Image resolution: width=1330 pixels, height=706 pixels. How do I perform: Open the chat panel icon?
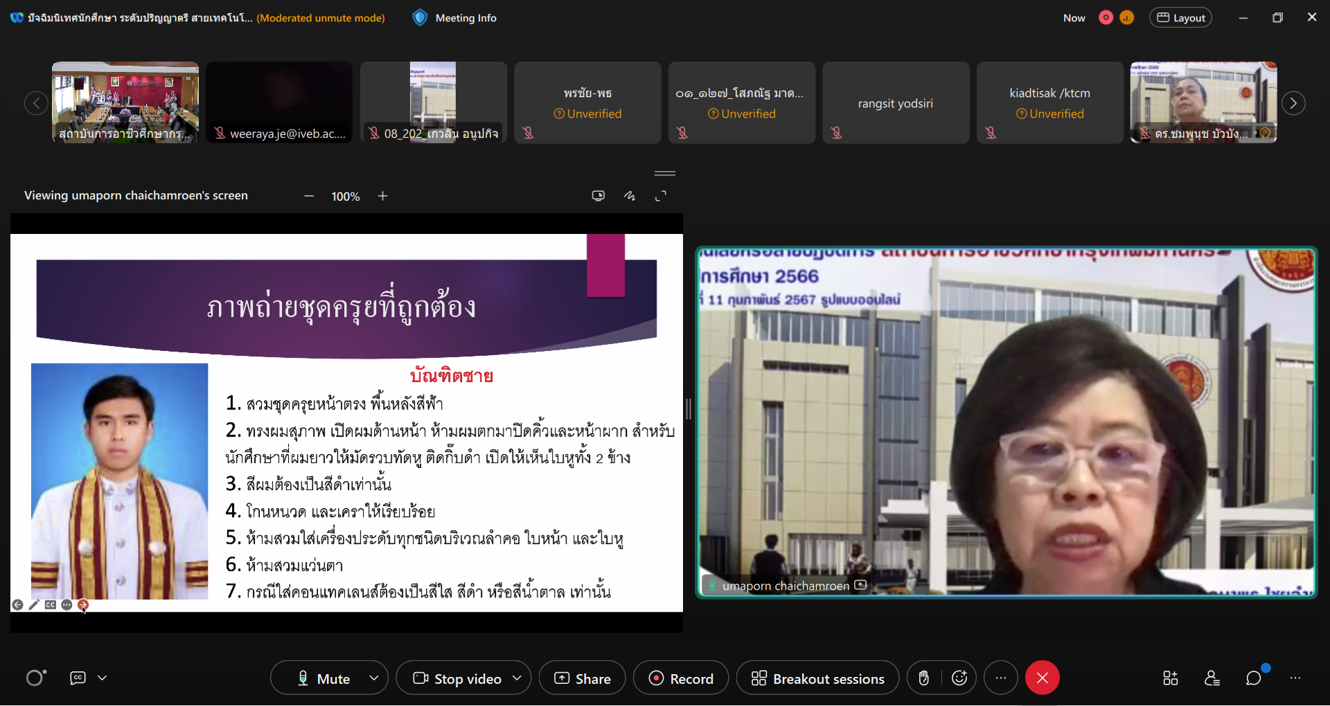coord(1253,678)
